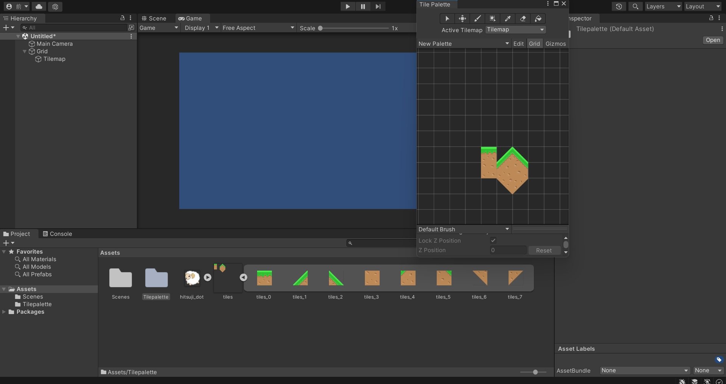The width and height of the screenshot is (726, 384).
Task: Toggle the Lock Z Position checkbox
Action: click(x=493, y=240)
